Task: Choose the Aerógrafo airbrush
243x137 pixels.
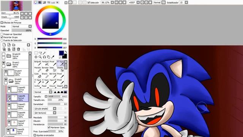Action: click(45, 63)
